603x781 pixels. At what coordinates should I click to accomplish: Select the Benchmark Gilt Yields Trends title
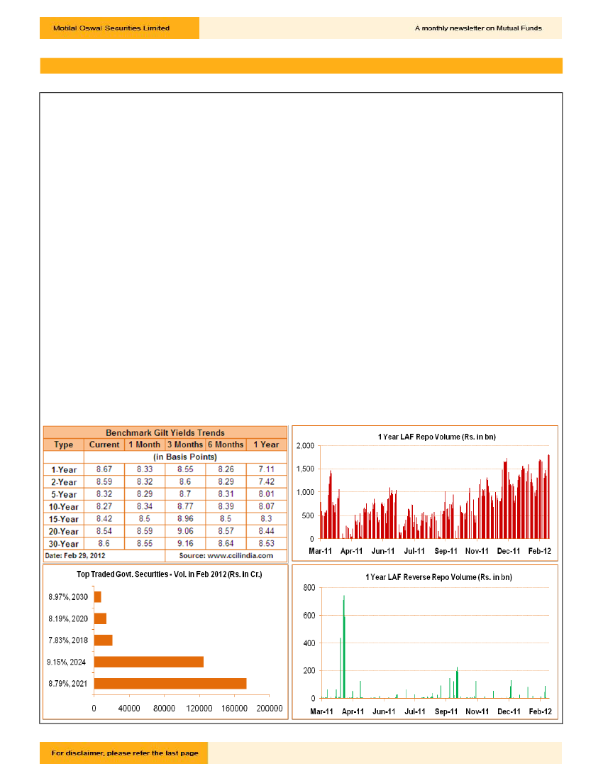165,432
